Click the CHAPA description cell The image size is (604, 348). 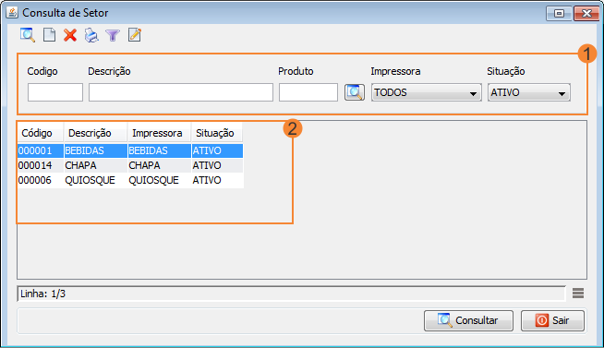pos(95,165)
